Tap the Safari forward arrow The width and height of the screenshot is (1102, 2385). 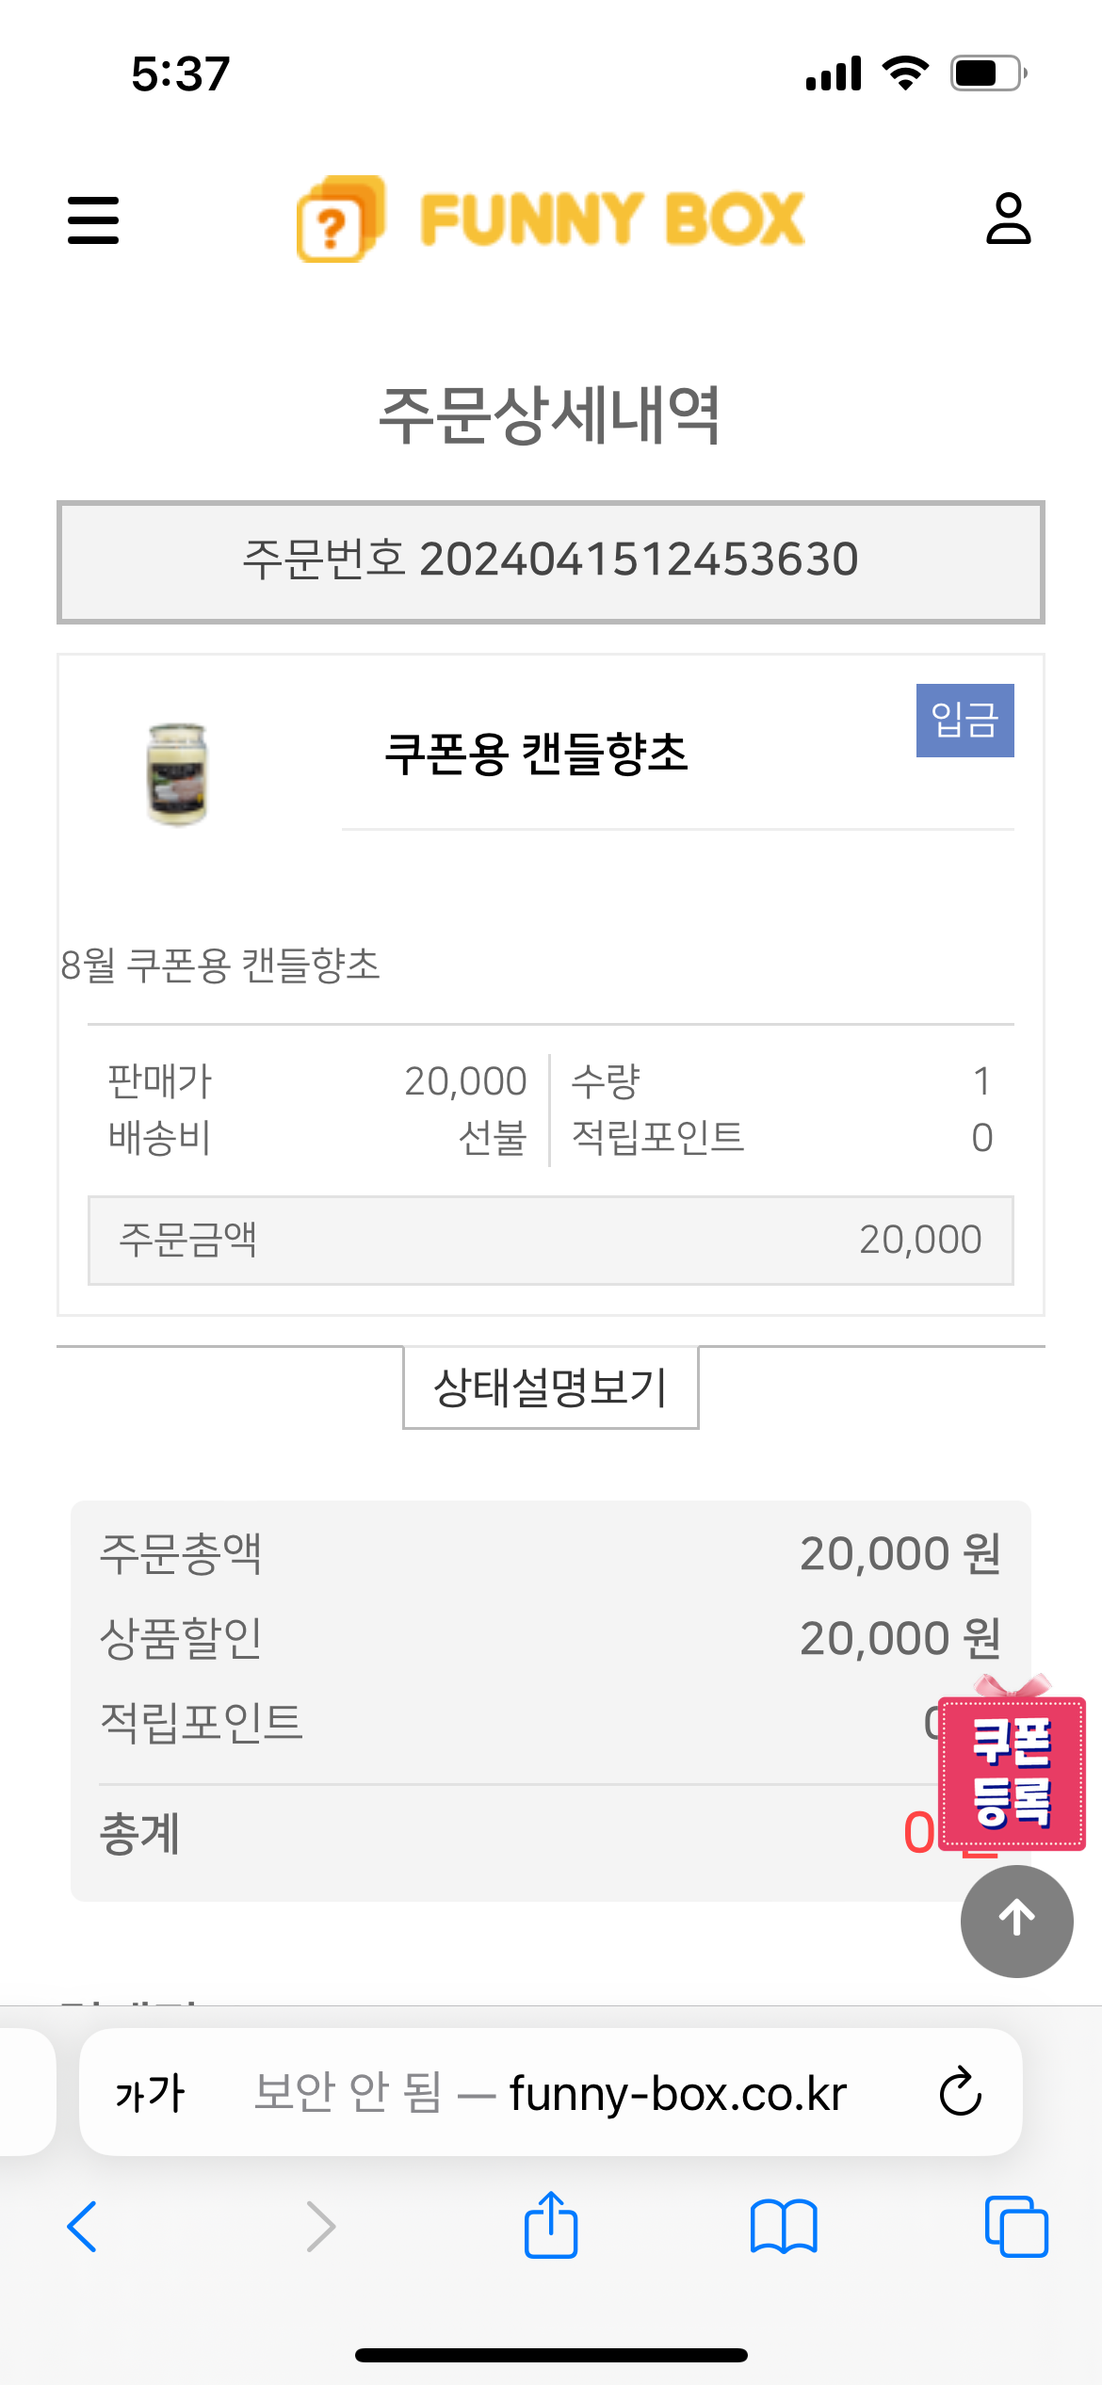321,2226
